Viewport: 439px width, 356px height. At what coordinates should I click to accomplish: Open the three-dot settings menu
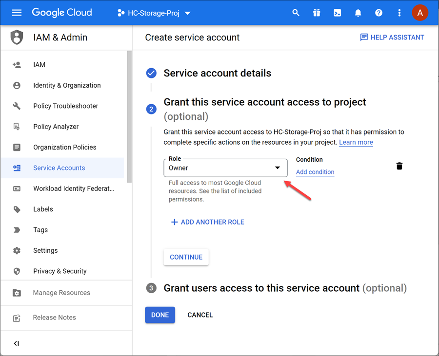[x=399, y=13]
